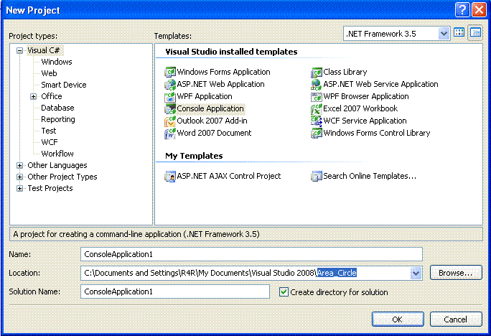Close the New Project dialog
491x336 pixels.
[479, 10]
